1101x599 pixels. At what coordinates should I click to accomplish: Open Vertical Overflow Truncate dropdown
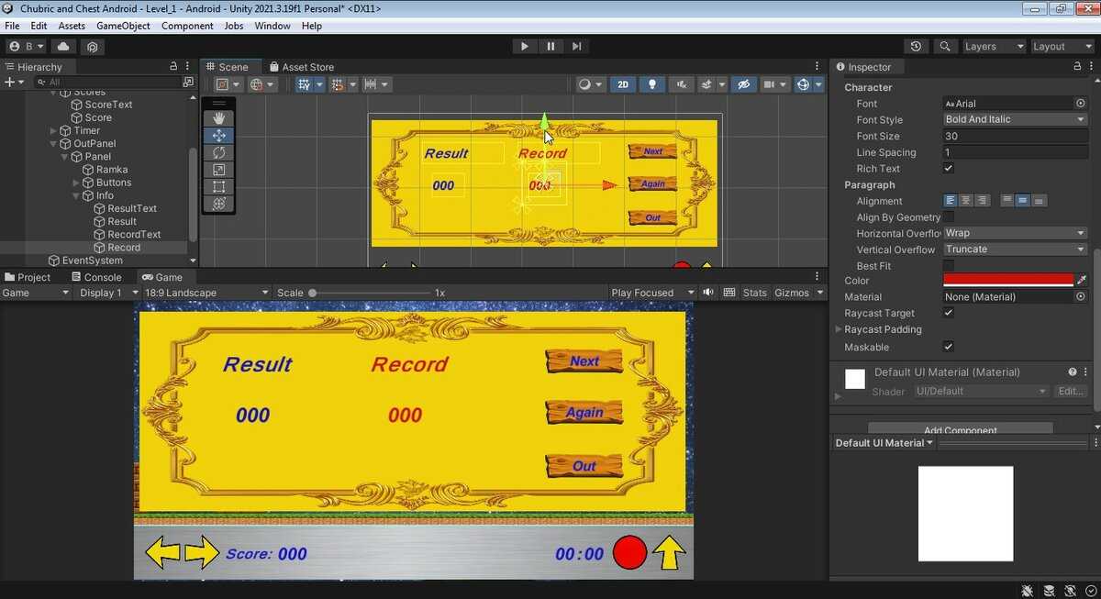(x=1016, y=250)
